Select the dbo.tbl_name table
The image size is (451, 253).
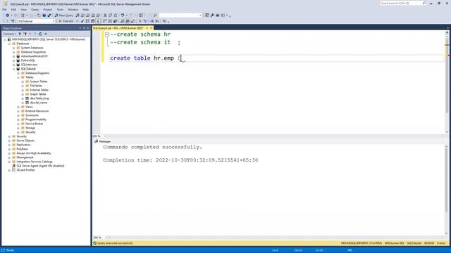point(39,103)
